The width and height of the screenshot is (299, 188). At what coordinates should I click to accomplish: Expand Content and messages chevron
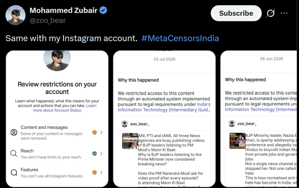tap(101, 132)
